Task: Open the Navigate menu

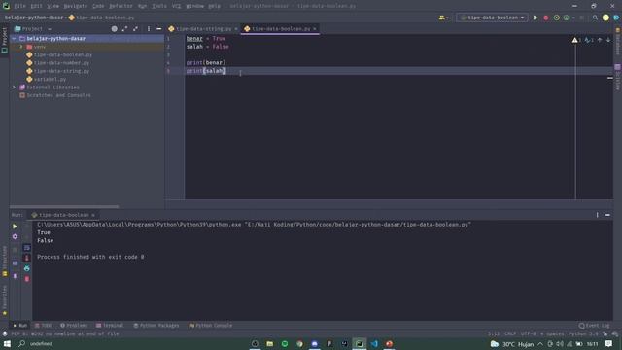Action: [x=76, y=6]
